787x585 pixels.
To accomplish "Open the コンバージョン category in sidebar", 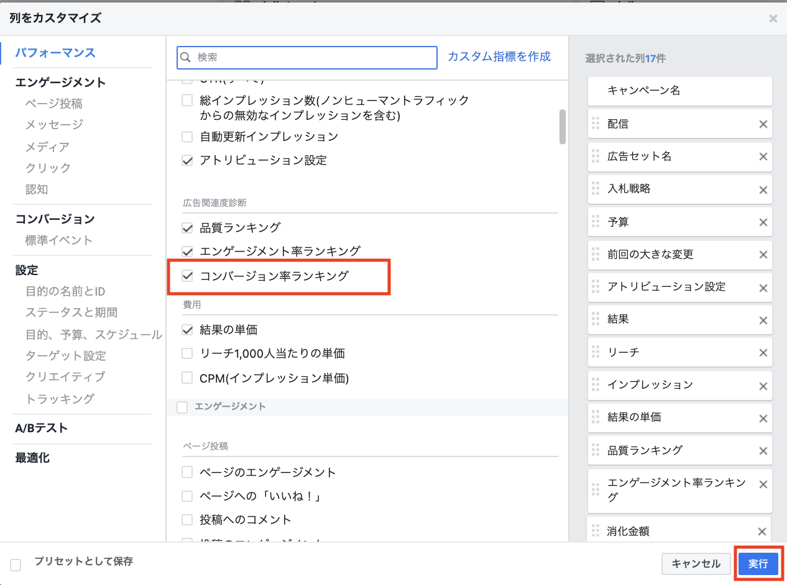I will [55, 219].
